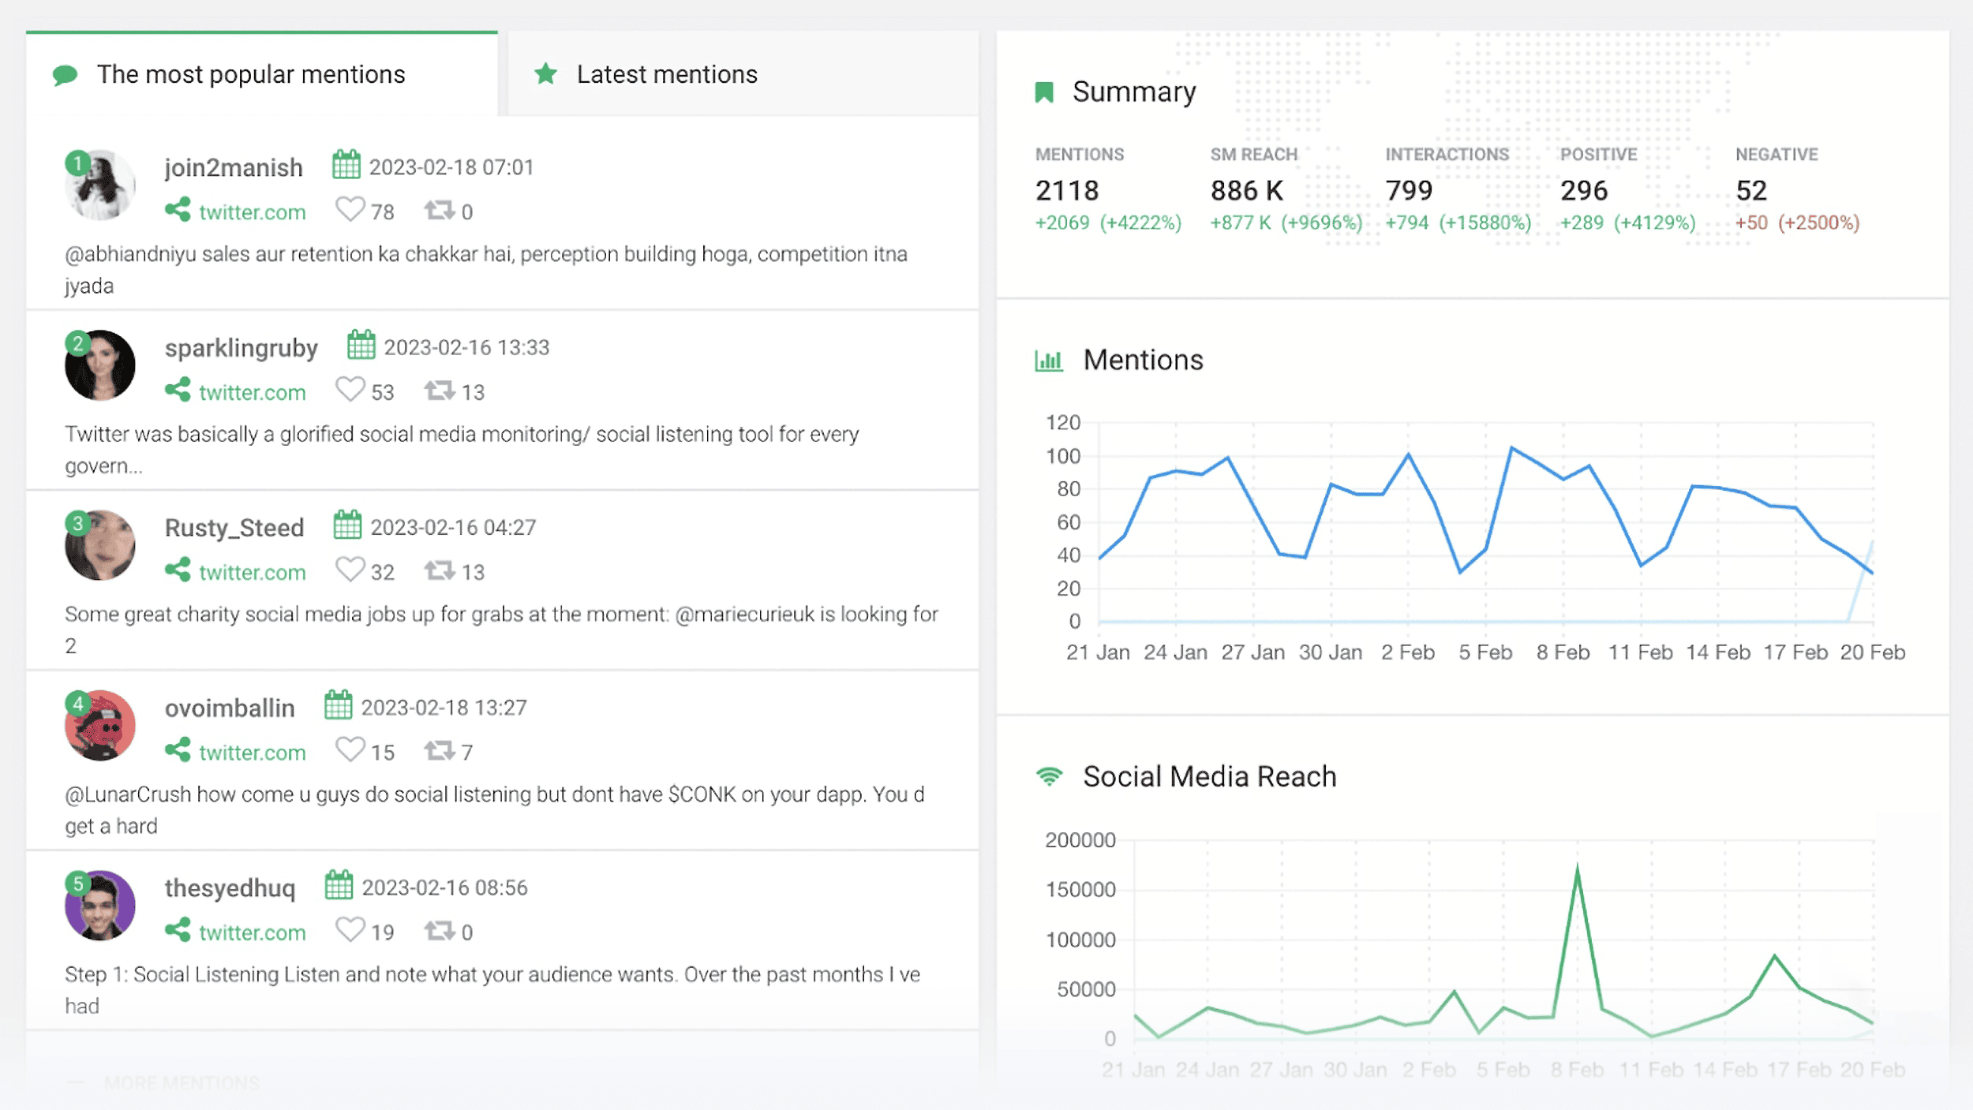This screenshot has width=1973, height=1110.
Task: Click calendar icon beside 2023-02-18 07:01
Action: [346, 164]
